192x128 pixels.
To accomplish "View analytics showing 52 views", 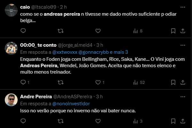I will 139,82.
